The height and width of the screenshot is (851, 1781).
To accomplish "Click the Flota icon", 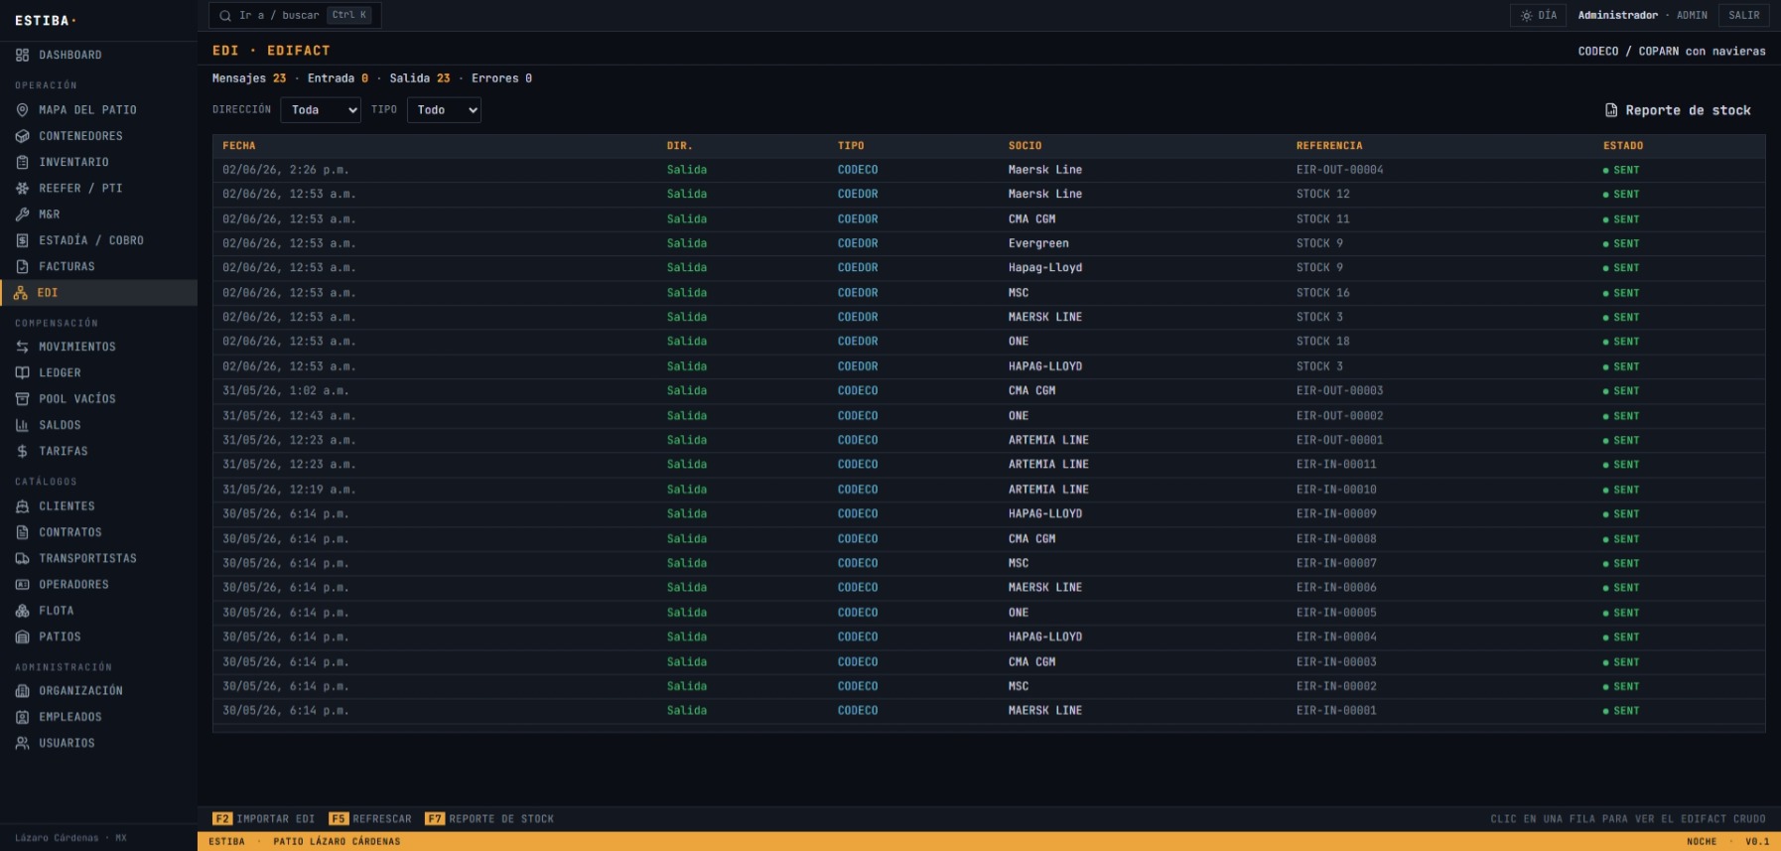I will coord(22,611).
